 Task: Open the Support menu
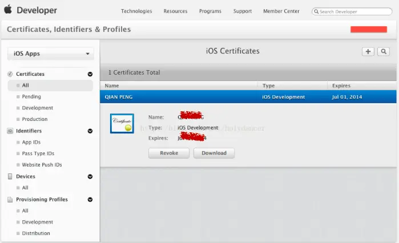point(243,11)
